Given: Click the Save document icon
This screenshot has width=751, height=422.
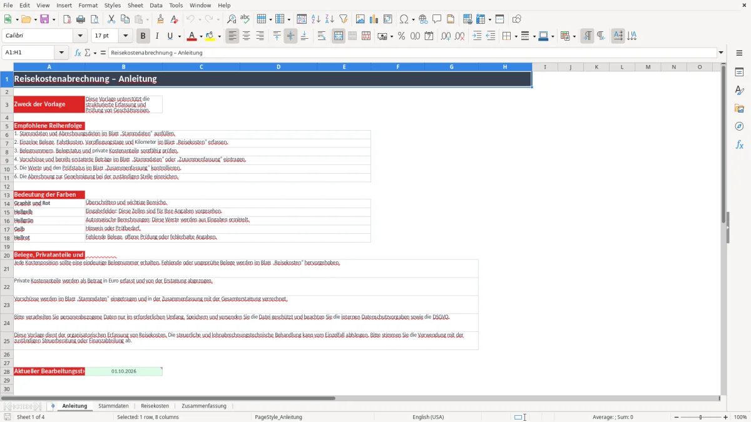Looking at the screenshot, I should (44, 19).
